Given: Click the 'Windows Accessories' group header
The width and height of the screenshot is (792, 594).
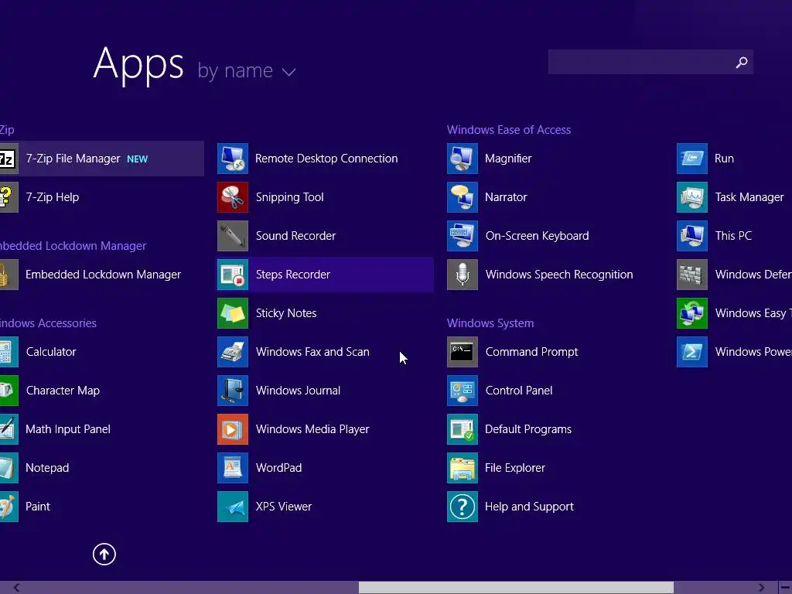Looking at the screenshot, I should click(x=48, y=323).
